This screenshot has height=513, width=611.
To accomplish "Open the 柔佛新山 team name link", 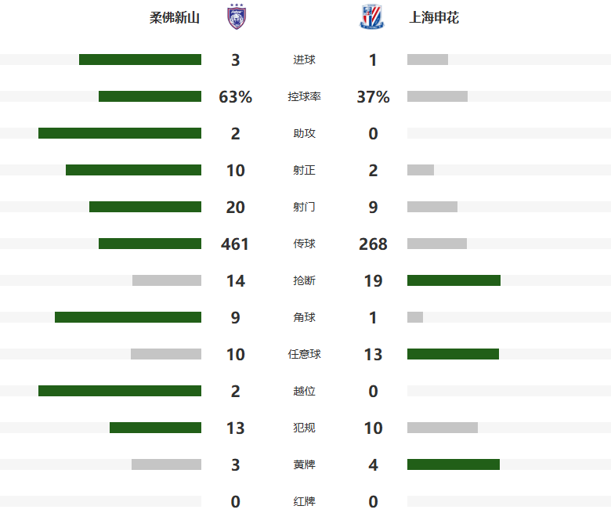I will (175, 17).
